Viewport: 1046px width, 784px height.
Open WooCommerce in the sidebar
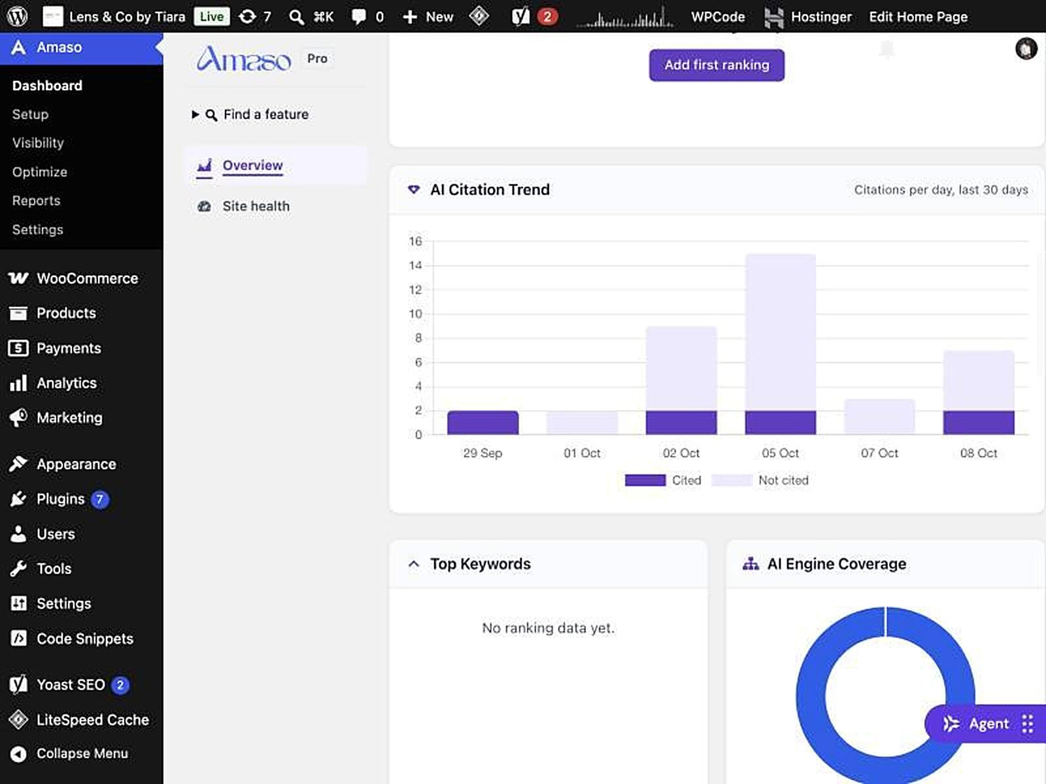[82, 278]
